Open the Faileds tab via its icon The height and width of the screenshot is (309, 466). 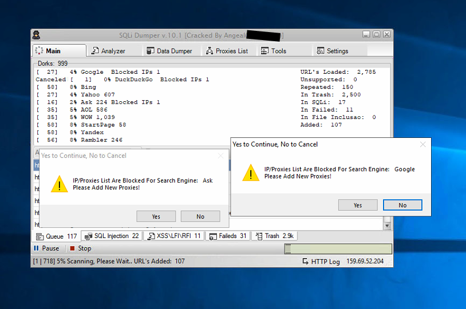213,236
